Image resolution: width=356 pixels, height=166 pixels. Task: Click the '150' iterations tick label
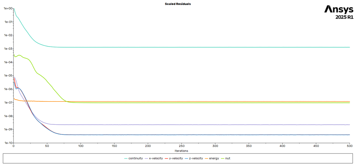point(114,146)
